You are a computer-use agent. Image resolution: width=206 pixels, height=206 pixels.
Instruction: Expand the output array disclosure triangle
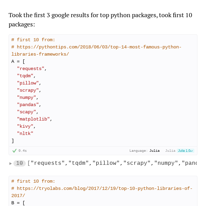point(11,163)
